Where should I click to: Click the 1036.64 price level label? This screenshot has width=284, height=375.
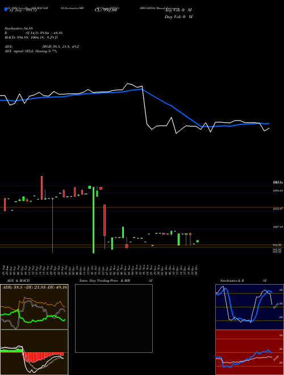[278, 190]
